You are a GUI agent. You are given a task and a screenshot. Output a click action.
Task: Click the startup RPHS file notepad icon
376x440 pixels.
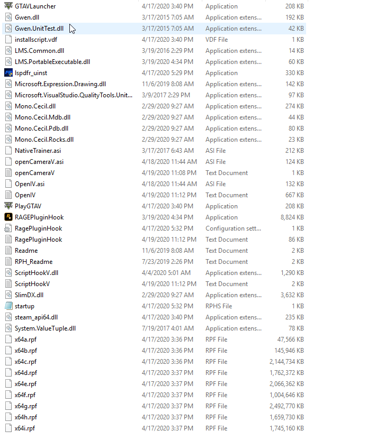click(x=8, y=306)
